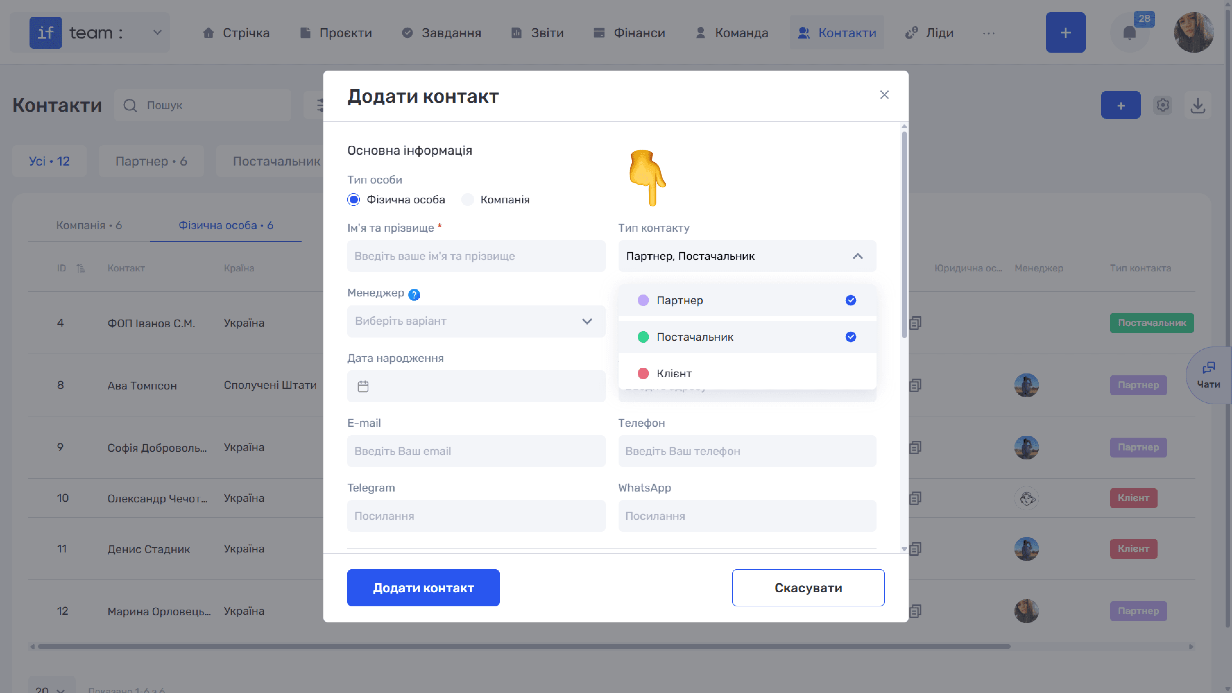This screenshot has width=1232, height=693.
Task: Open Фінанси in top navigation
Action: (629, 32)
